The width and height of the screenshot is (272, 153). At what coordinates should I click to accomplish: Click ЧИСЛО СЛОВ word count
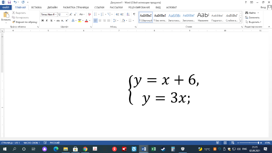(32, 143)
